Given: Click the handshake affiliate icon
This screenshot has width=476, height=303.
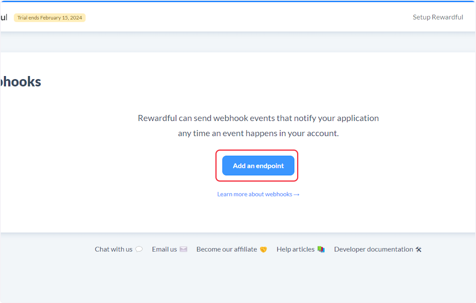Looking at the screenshot, I should click(263, 249).
